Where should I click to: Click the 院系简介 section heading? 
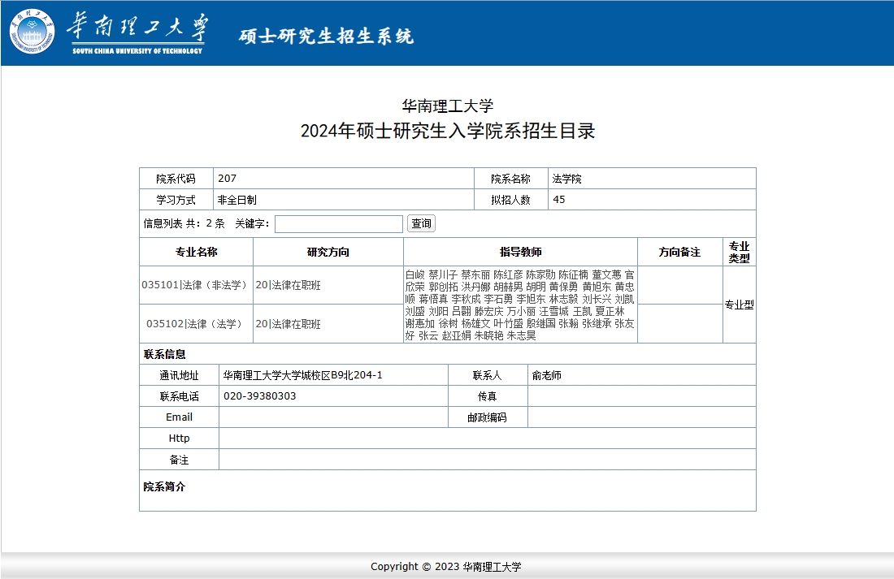pyautogui.click(x=164, y=486)
